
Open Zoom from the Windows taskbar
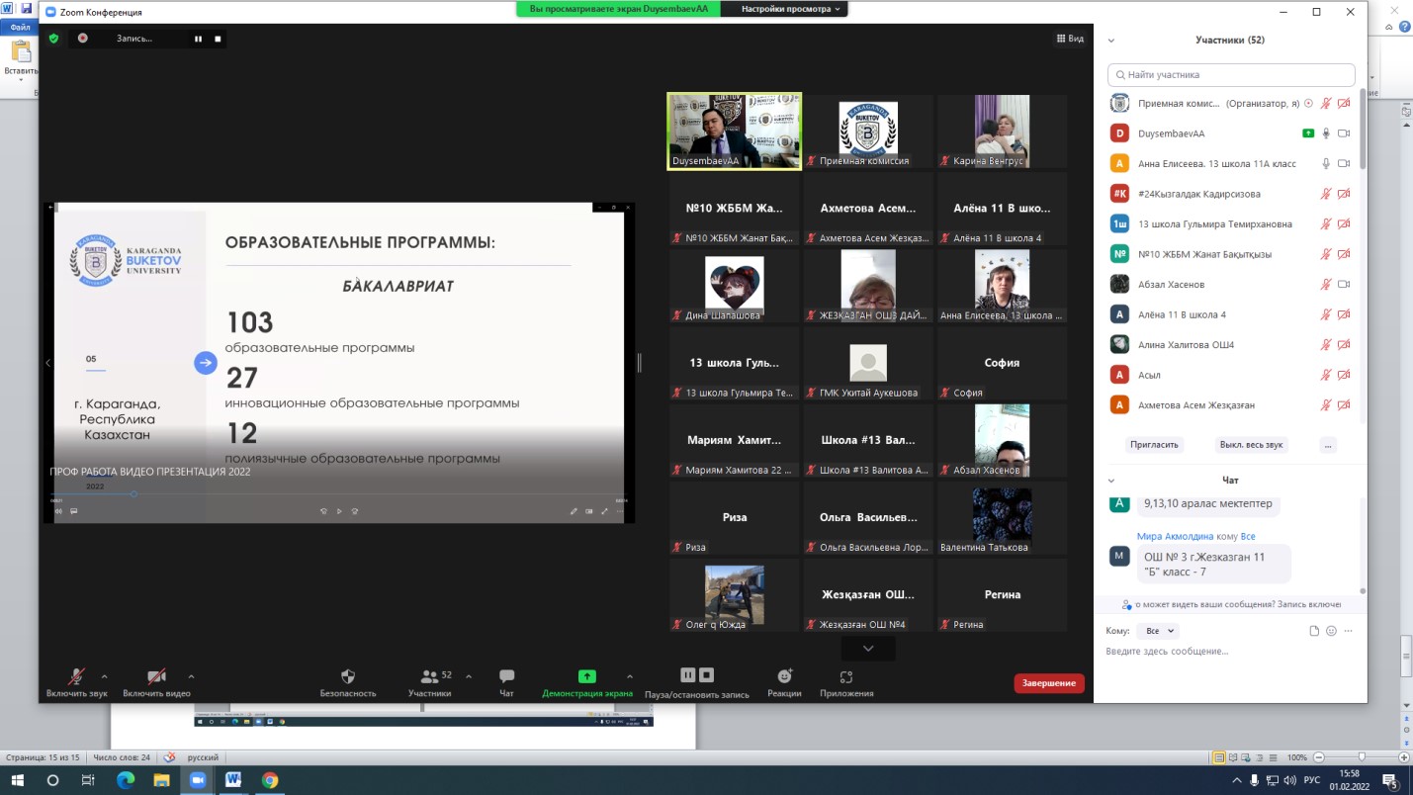[x=197, y=780]
